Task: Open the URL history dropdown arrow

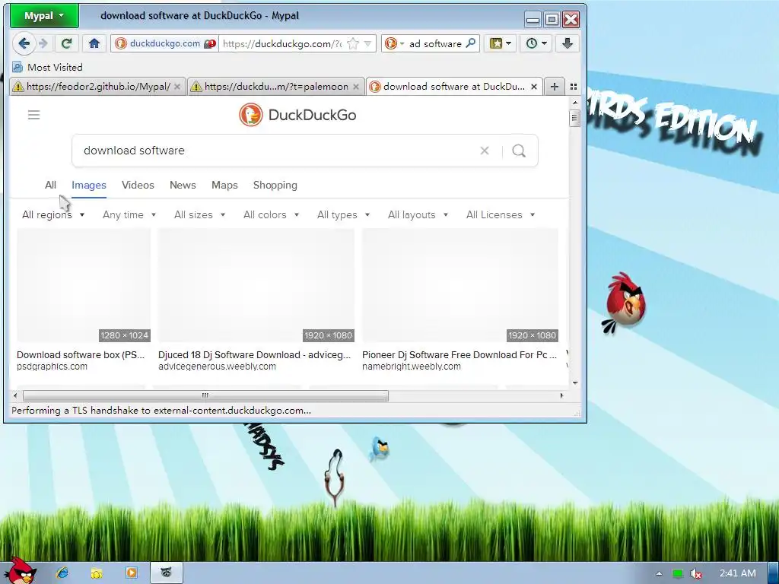Action: click(367, 43)
